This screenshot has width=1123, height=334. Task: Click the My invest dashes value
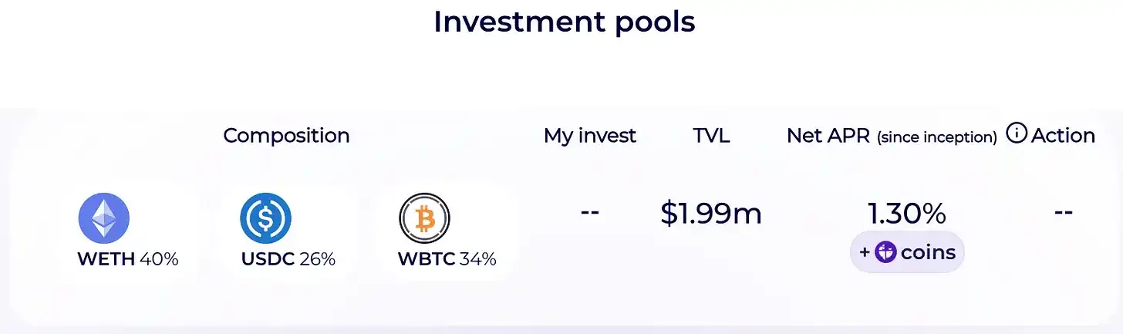[590, 212]
